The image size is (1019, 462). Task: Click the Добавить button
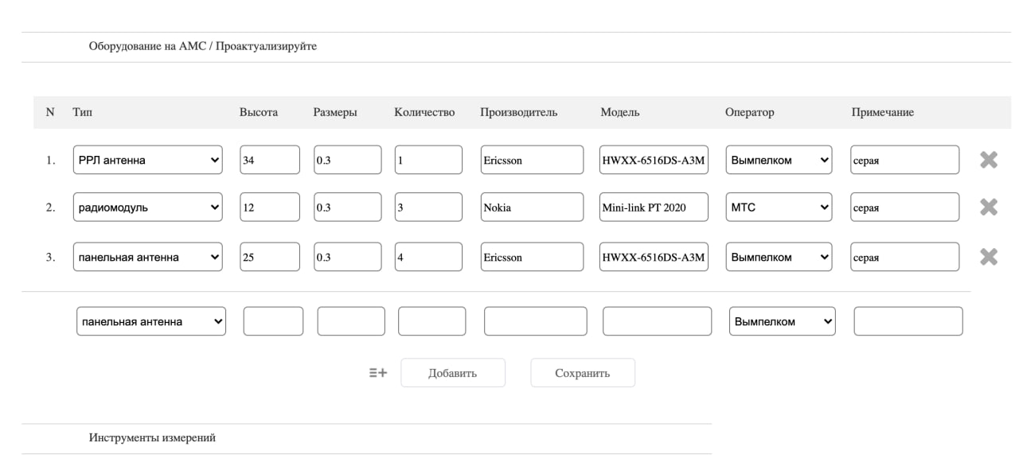coord(453,373)
